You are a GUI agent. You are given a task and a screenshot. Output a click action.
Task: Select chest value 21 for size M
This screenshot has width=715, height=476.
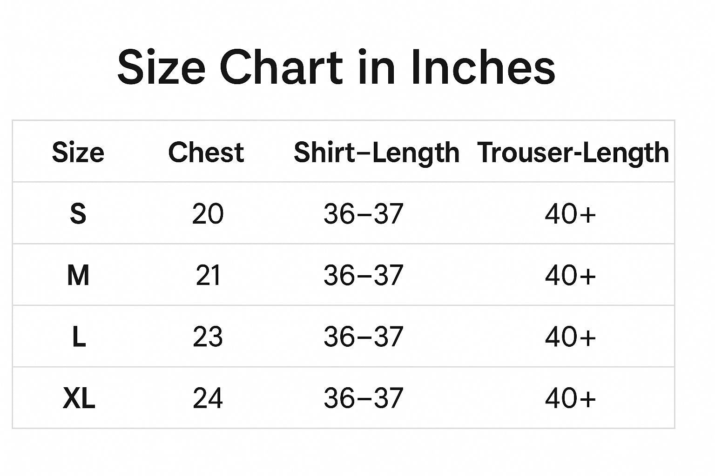[208, 275]
